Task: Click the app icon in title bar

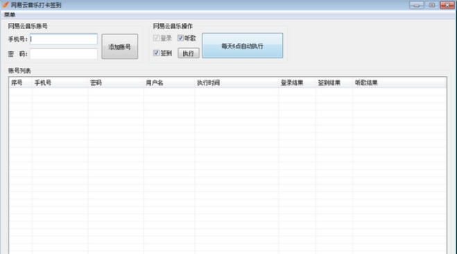Action: pyautogui.click(x=6, y=4)
